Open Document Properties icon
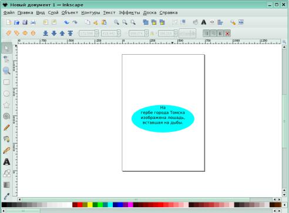 coord(241,22)
